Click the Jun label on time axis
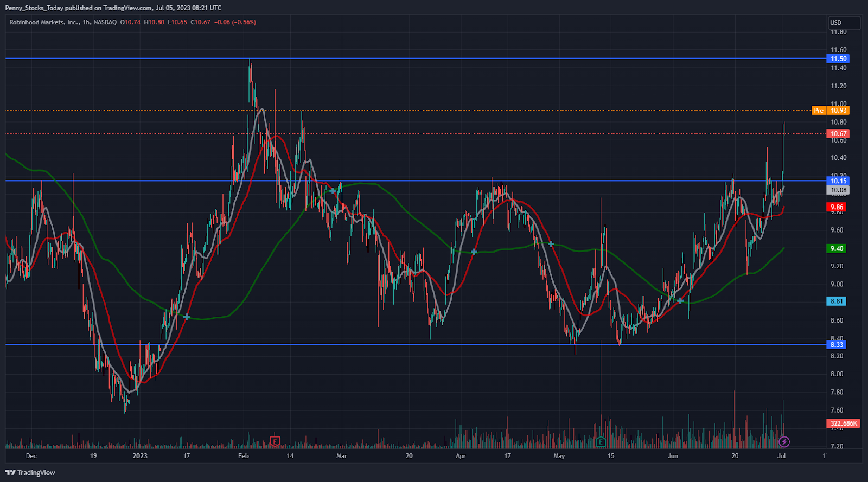The width and height of the screenshot is (868, 482). [673, 456]
